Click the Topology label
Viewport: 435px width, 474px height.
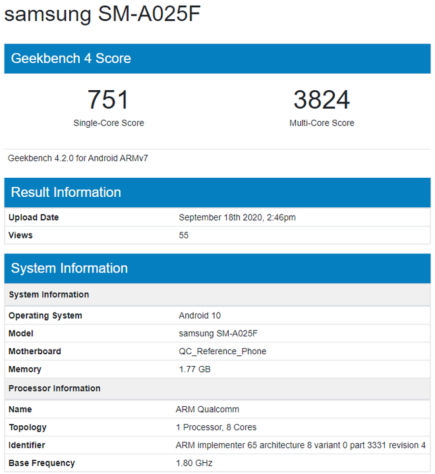[28, 427]
